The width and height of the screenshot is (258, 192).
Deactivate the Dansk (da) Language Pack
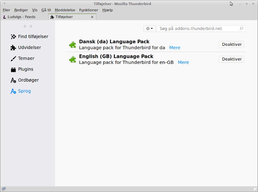[x=231, y=45]
